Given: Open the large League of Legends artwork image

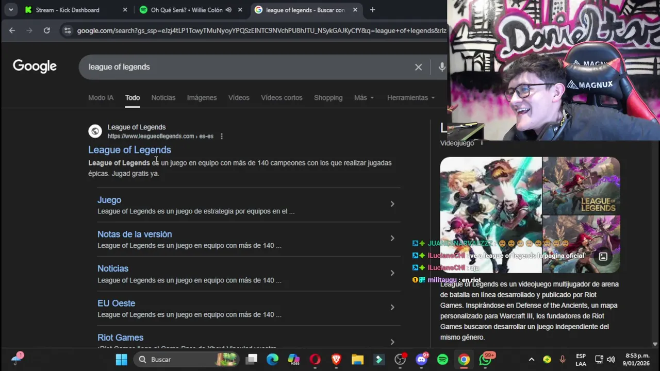Looking at the screenshot, I should tap(491, 215).
